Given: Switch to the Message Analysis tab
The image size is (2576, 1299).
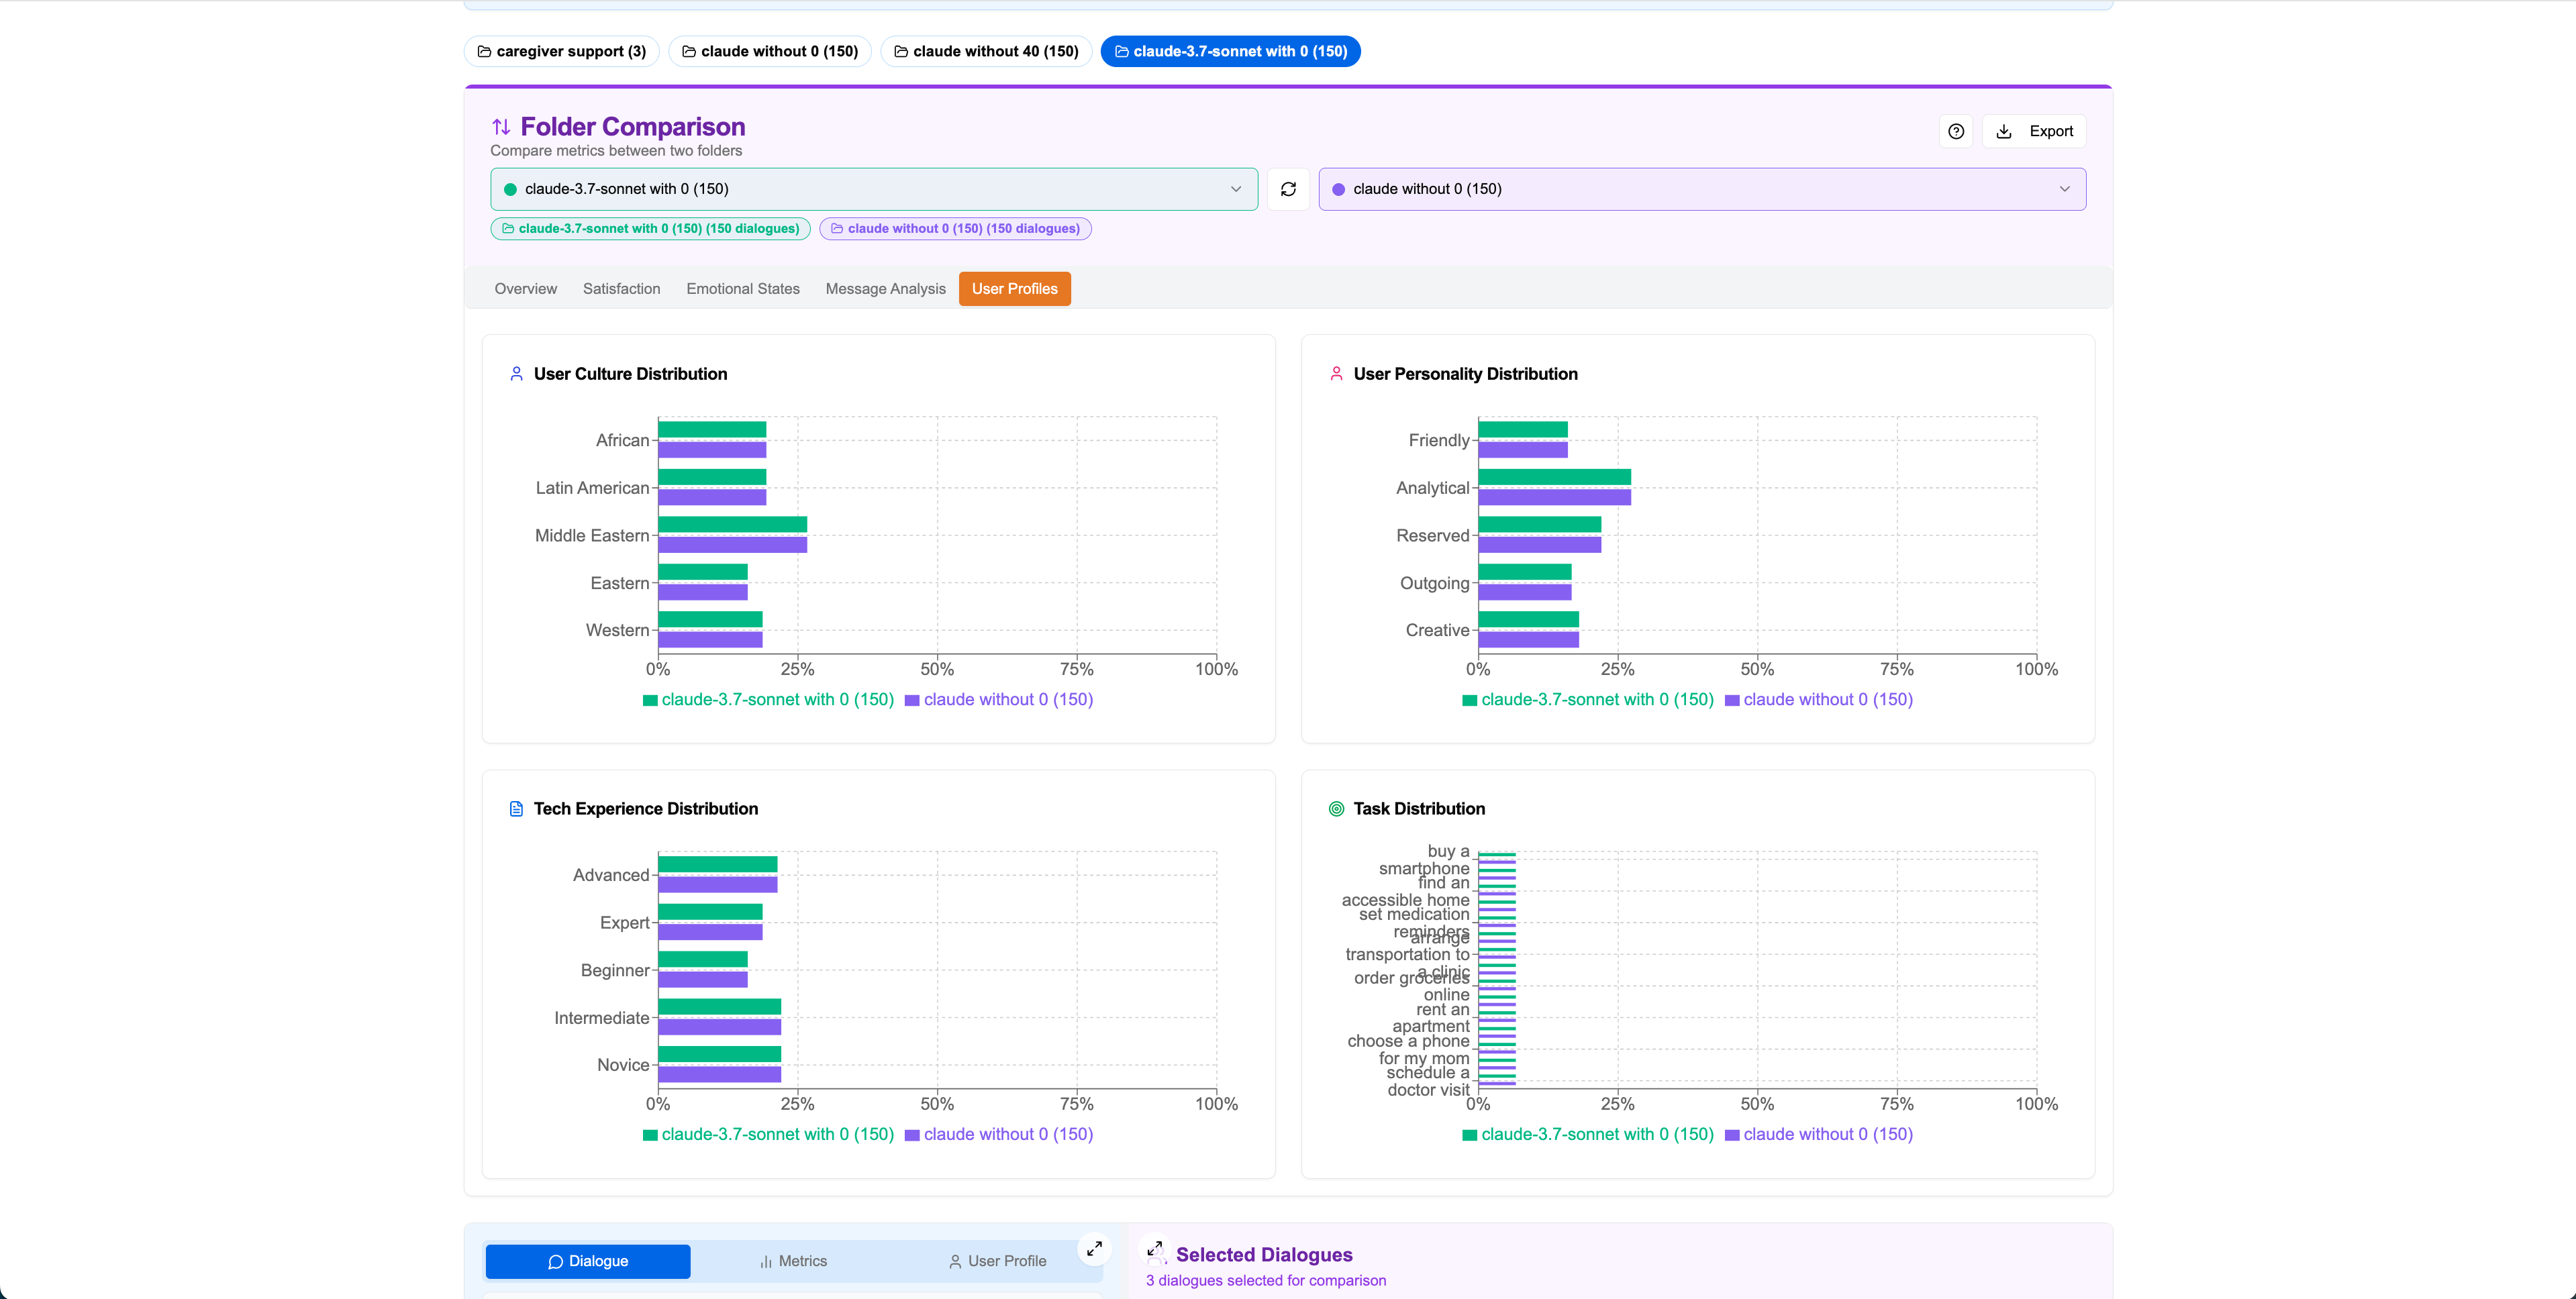Looking at the screenshot, I should [x=885, y=289].
